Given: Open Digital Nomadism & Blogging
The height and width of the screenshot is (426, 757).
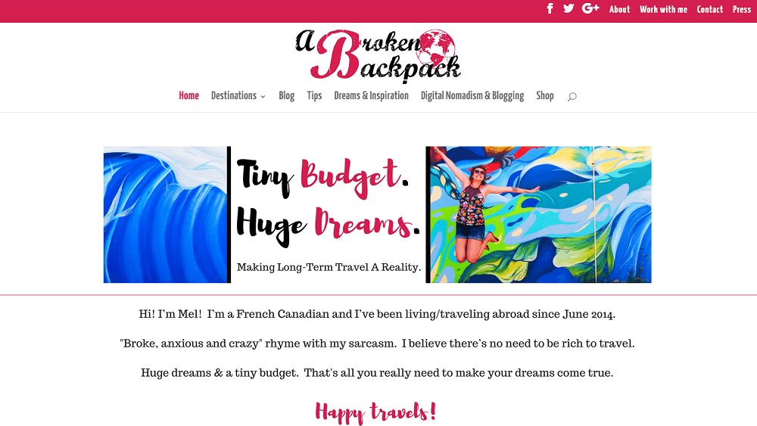Looking at the screenshot, I should pyautogui.click(x=472, y=95).
